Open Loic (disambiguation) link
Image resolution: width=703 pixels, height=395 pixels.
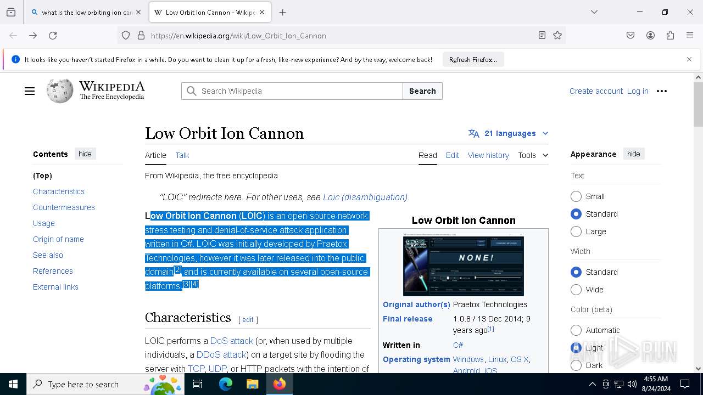pos(365,197)
